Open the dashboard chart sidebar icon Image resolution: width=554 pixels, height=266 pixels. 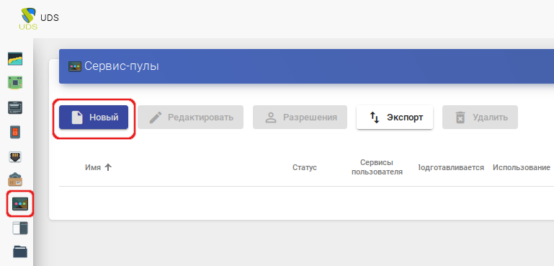coord(15,58)
